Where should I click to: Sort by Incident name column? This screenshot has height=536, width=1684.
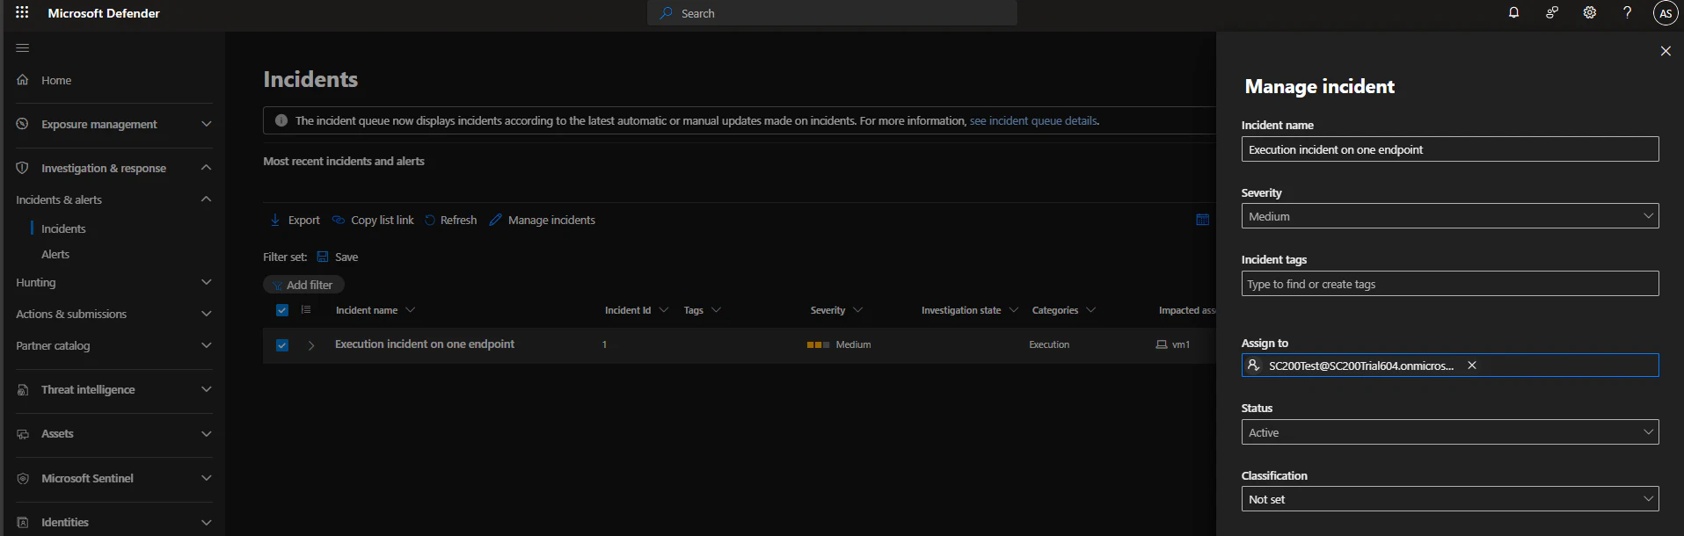pos(367,310)
